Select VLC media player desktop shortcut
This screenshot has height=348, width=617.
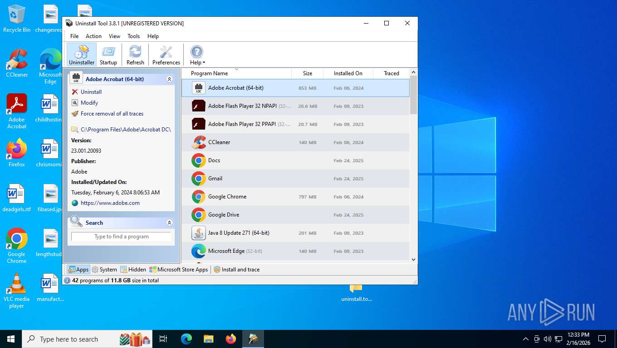pyautogui.click(x=17, y=291)
